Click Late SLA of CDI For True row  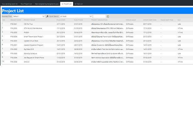(x=179, y=24)
